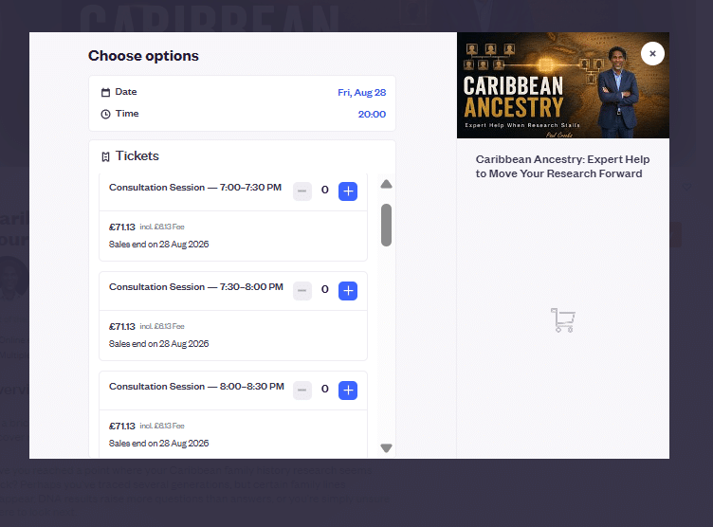
Task: Decrease the 7:30–8:00 PM ticket quantity
Action: 302,291
